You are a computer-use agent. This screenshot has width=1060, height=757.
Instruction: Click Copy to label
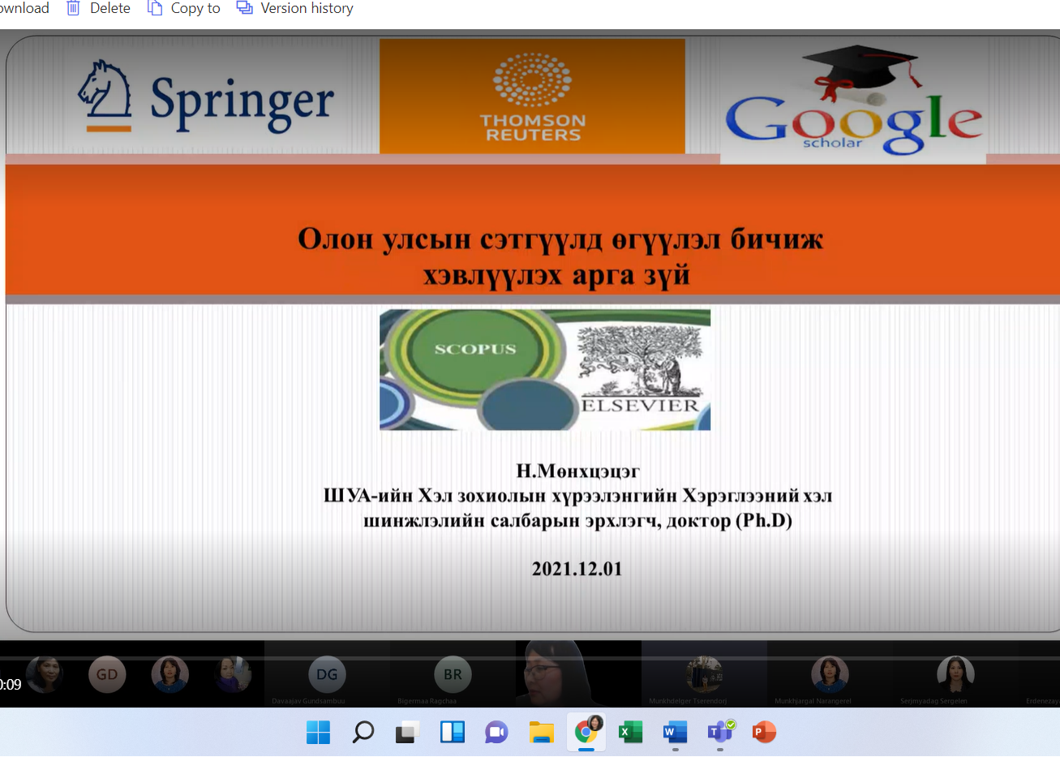pyautogui.click(x=195, y=8)
